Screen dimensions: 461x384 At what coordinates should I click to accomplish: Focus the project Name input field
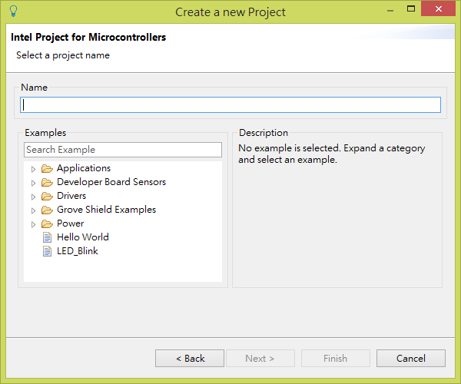[x=230, y=105]
